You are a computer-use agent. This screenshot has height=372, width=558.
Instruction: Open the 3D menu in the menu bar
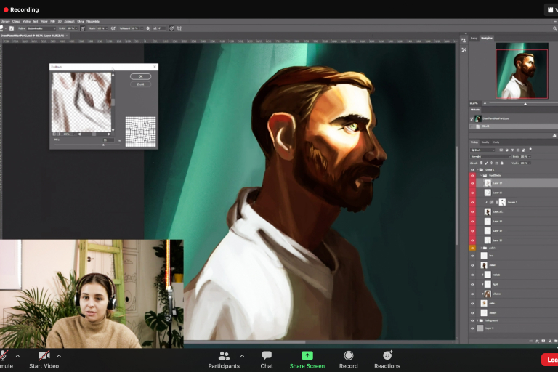(x=60, y=21)
